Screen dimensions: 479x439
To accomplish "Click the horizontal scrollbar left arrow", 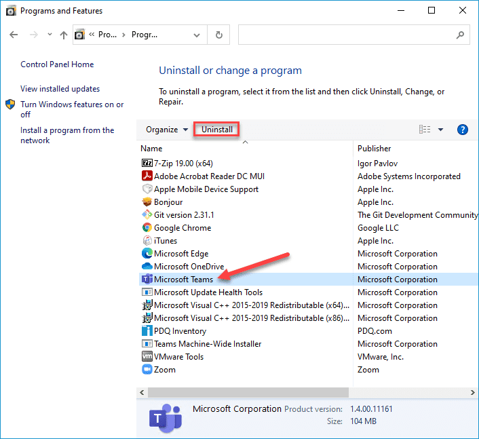I will (x=142, y=393).
